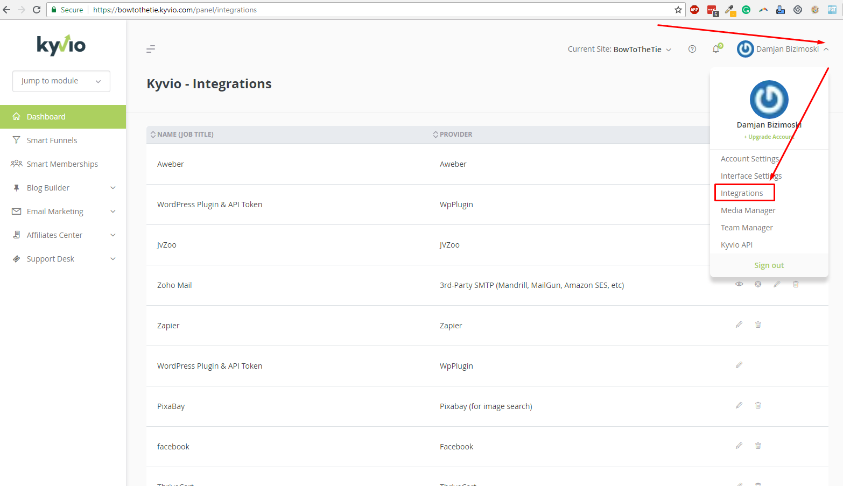Delete the PixaBay integration trash icon
Screen dimensions: 843x486
pyautogui.click(x=758, y=405)
